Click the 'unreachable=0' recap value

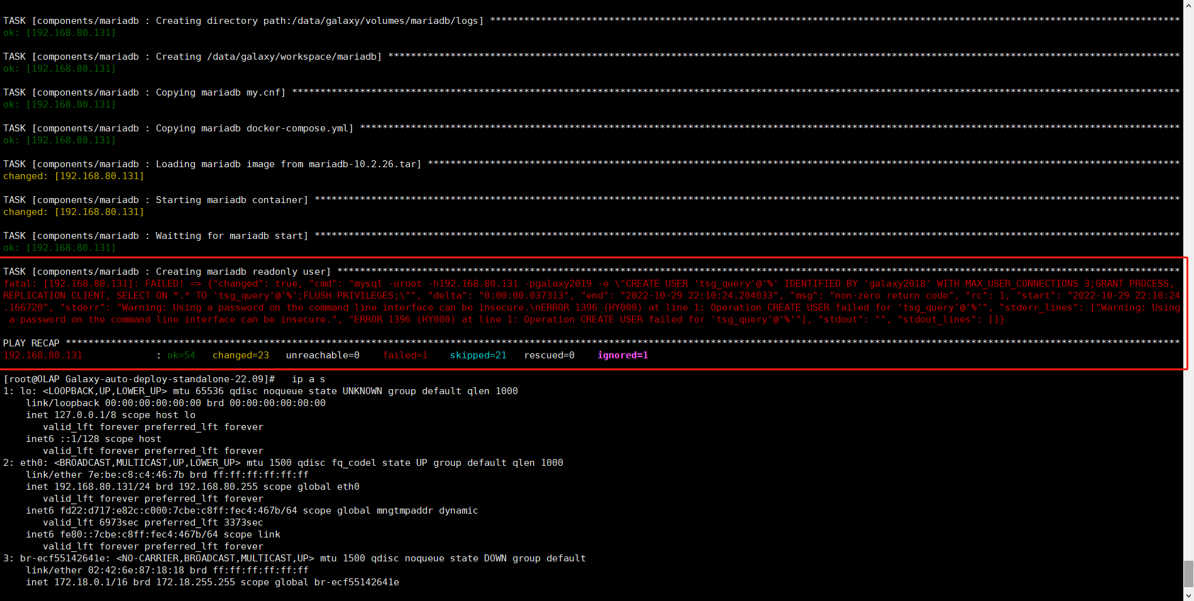[323, 355]
